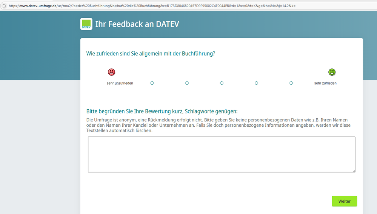The height and width of the screenshot is (214, 377).
Task: Select the second satisfaction radio button
Action: [187, 83]
